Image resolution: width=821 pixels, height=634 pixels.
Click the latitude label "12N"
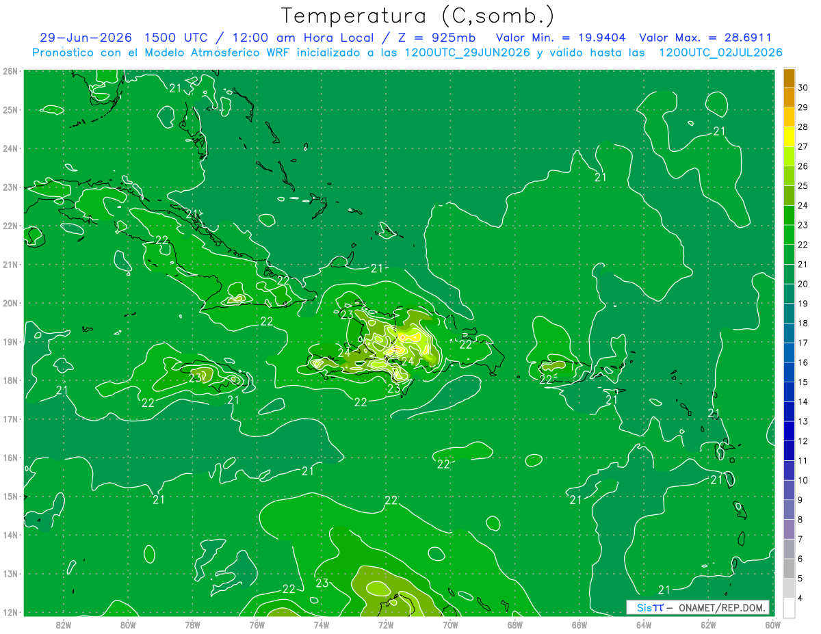pos(10,612)
